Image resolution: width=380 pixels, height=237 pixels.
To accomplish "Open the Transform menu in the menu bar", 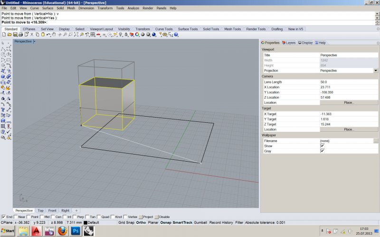I will click(x=105, y=8).
